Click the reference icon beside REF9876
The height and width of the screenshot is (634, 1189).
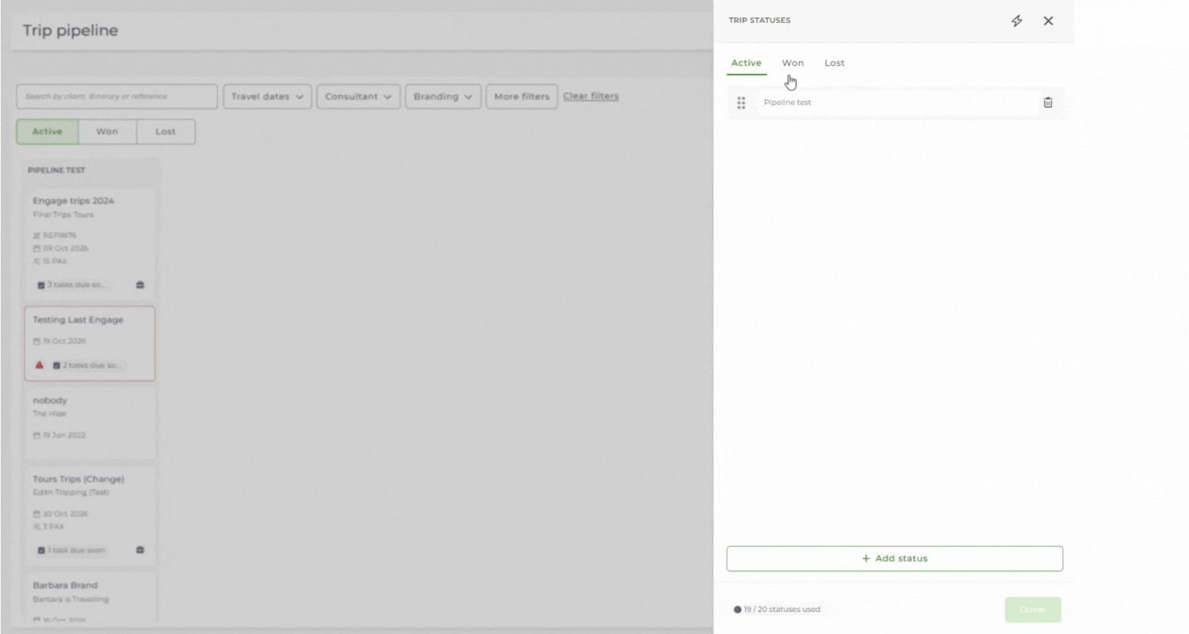click(x=36, y=235)
